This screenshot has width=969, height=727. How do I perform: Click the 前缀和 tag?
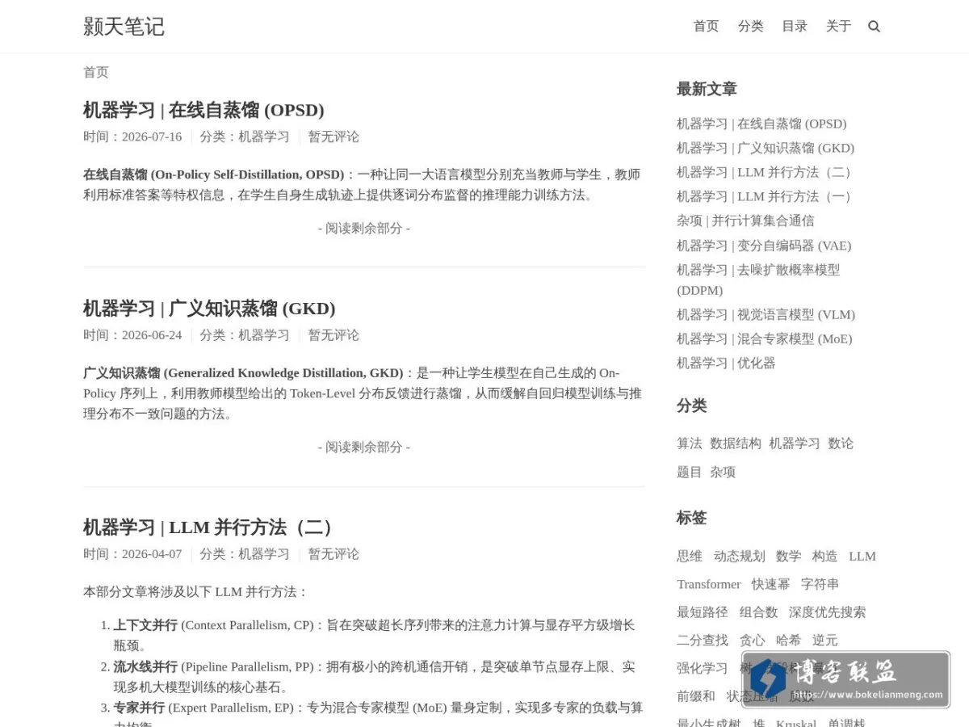click(696, 695)
